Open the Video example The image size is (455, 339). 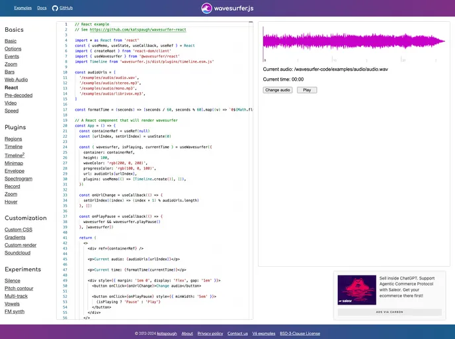11,103
